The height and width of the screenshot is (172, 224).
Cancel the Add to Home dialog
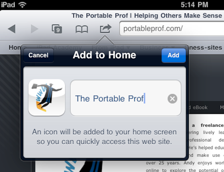pos(39,55)
